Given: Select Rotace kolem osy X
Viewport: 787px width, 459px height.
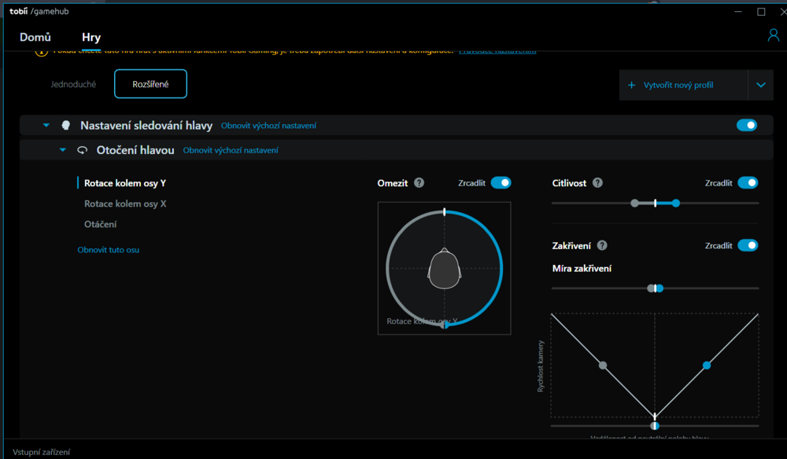Looking at the screenshot, I should (125, 204).
